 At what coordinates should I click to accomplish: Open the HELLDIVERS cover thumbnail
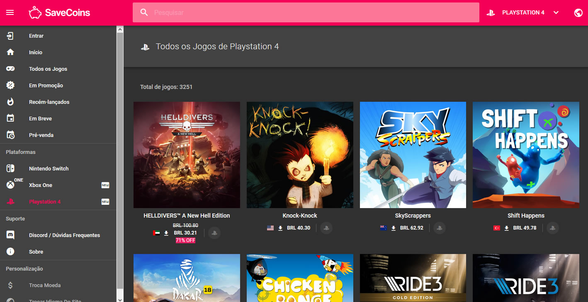coord(187,155)
